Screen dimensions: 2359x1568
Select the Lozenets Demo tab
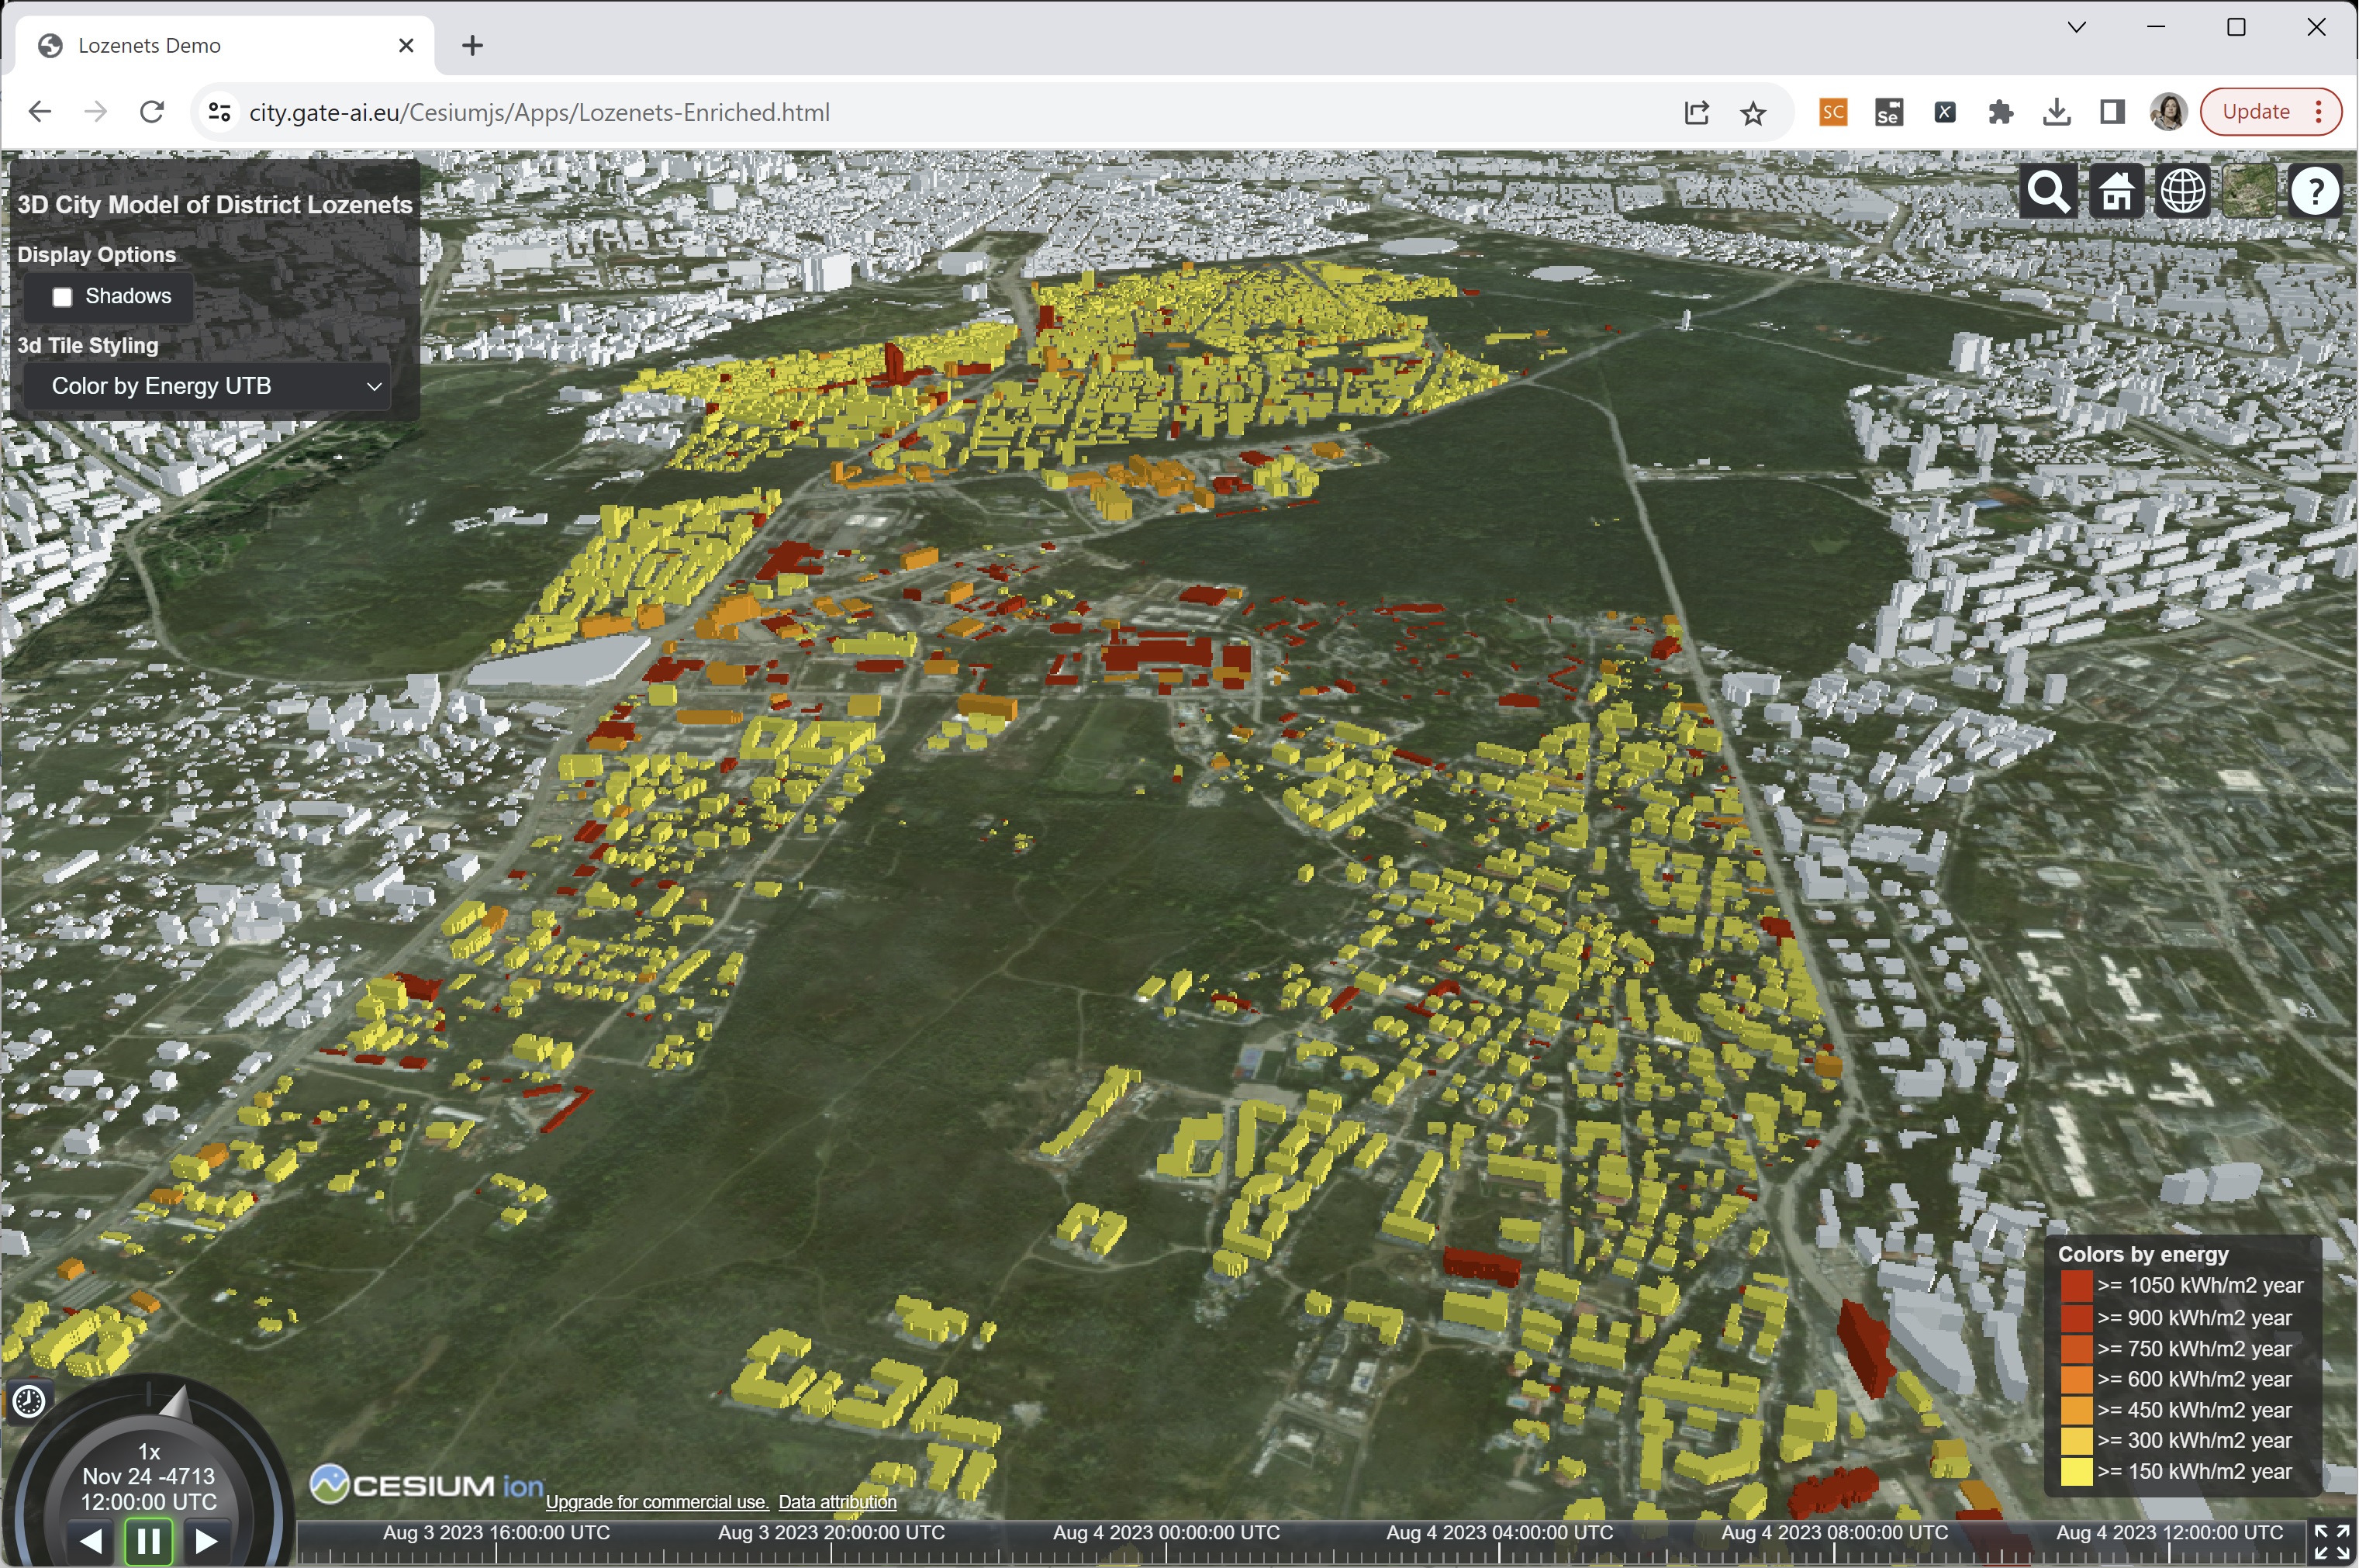pyautogui.click(x=200, y=46)
